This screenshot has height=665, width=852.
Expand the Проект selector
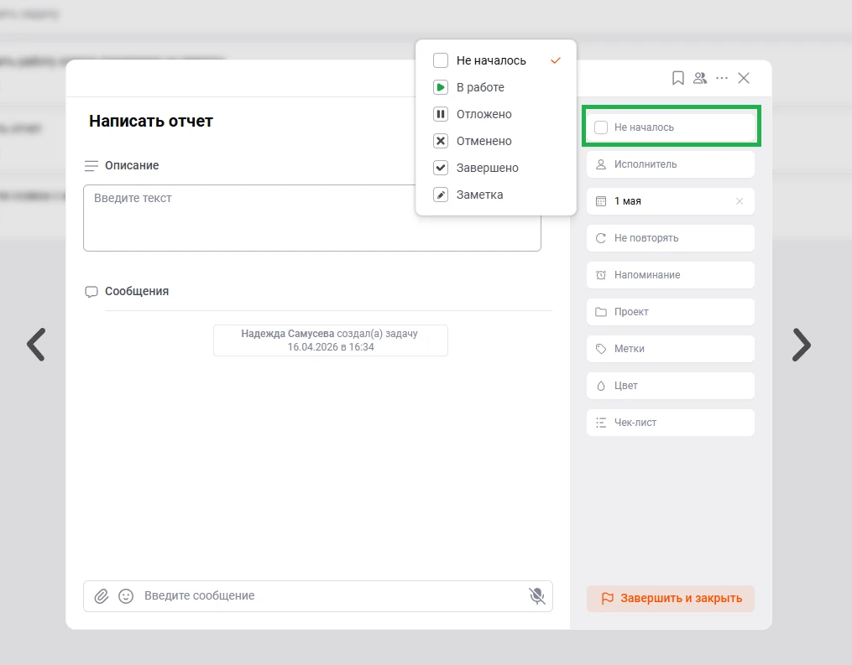pyautogui.click(x=670, y=312)
